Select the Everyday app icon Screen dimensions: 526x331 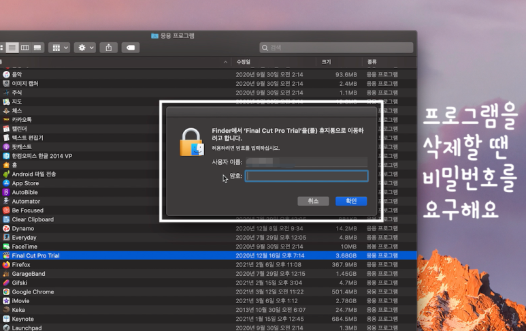click(x=6, y=238)
